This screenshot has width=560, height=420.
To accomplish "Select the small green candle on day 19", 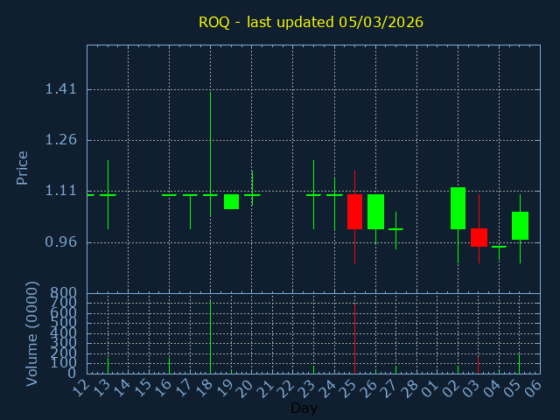I will pyautogui.click(x=231, y=201).
